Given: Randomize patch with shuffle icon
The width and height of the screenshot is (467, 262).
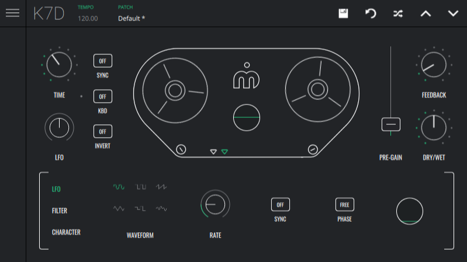Looking at the screenshot, I should tap(398, 13).
